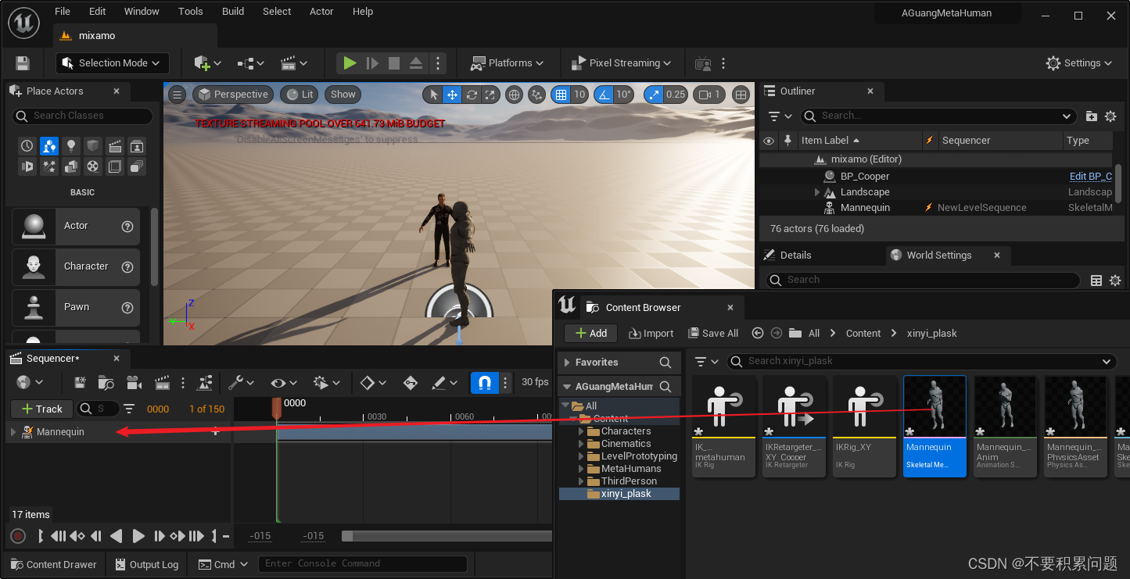Select the Shapes cube category icon

(x=93, y=146)
